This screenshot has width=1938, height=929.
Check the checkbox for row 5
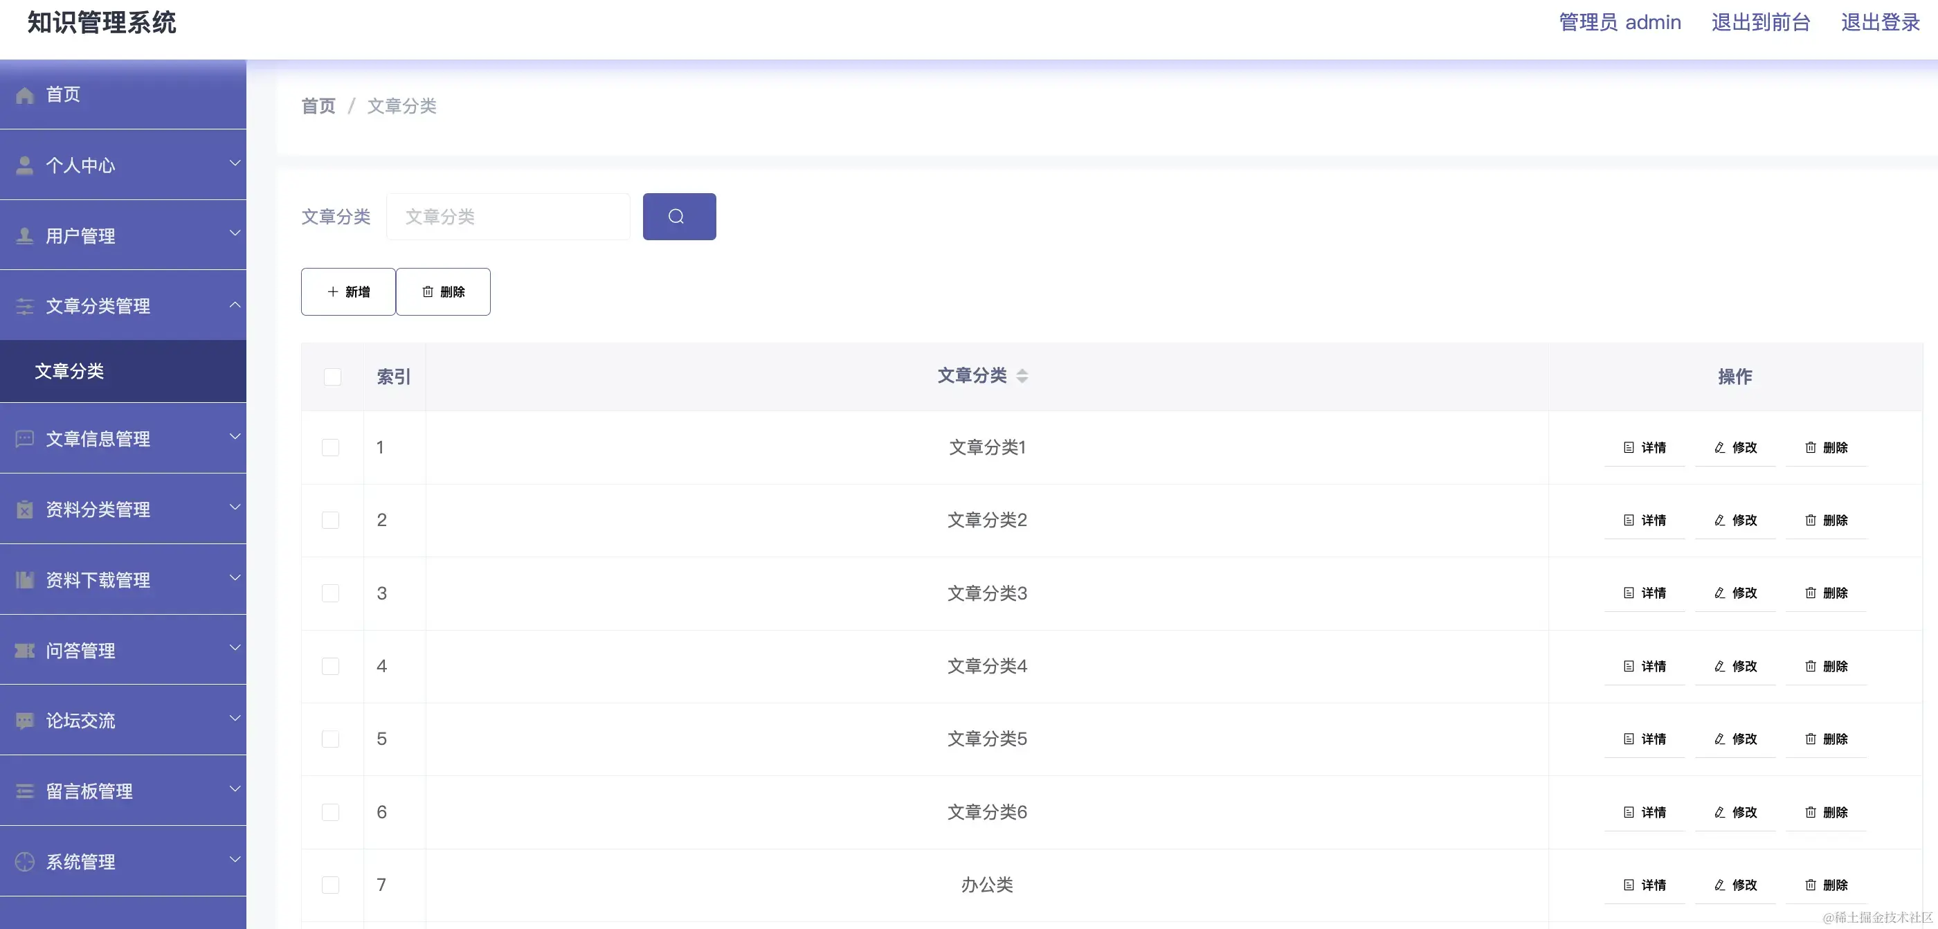(x=331, y=739)
